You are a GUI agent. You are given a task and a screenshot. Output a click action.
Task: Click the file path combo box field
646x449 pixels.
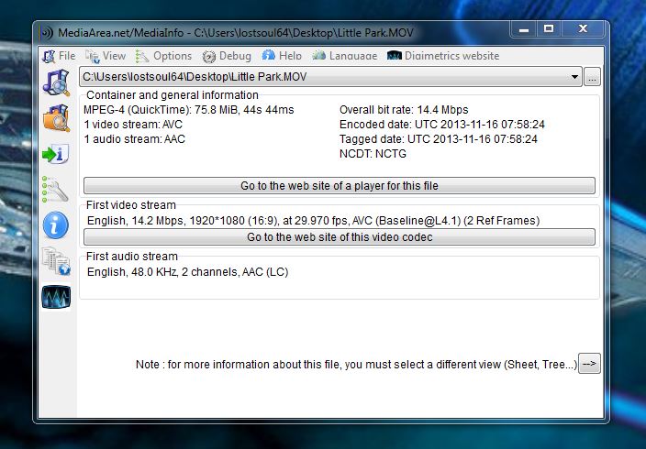tap(330, 77)
